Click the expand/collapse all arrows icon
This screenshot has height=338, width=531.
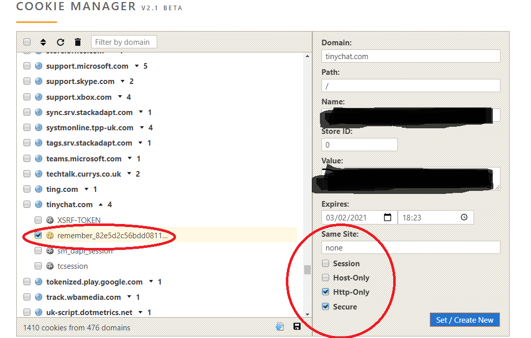click(43, 42)
